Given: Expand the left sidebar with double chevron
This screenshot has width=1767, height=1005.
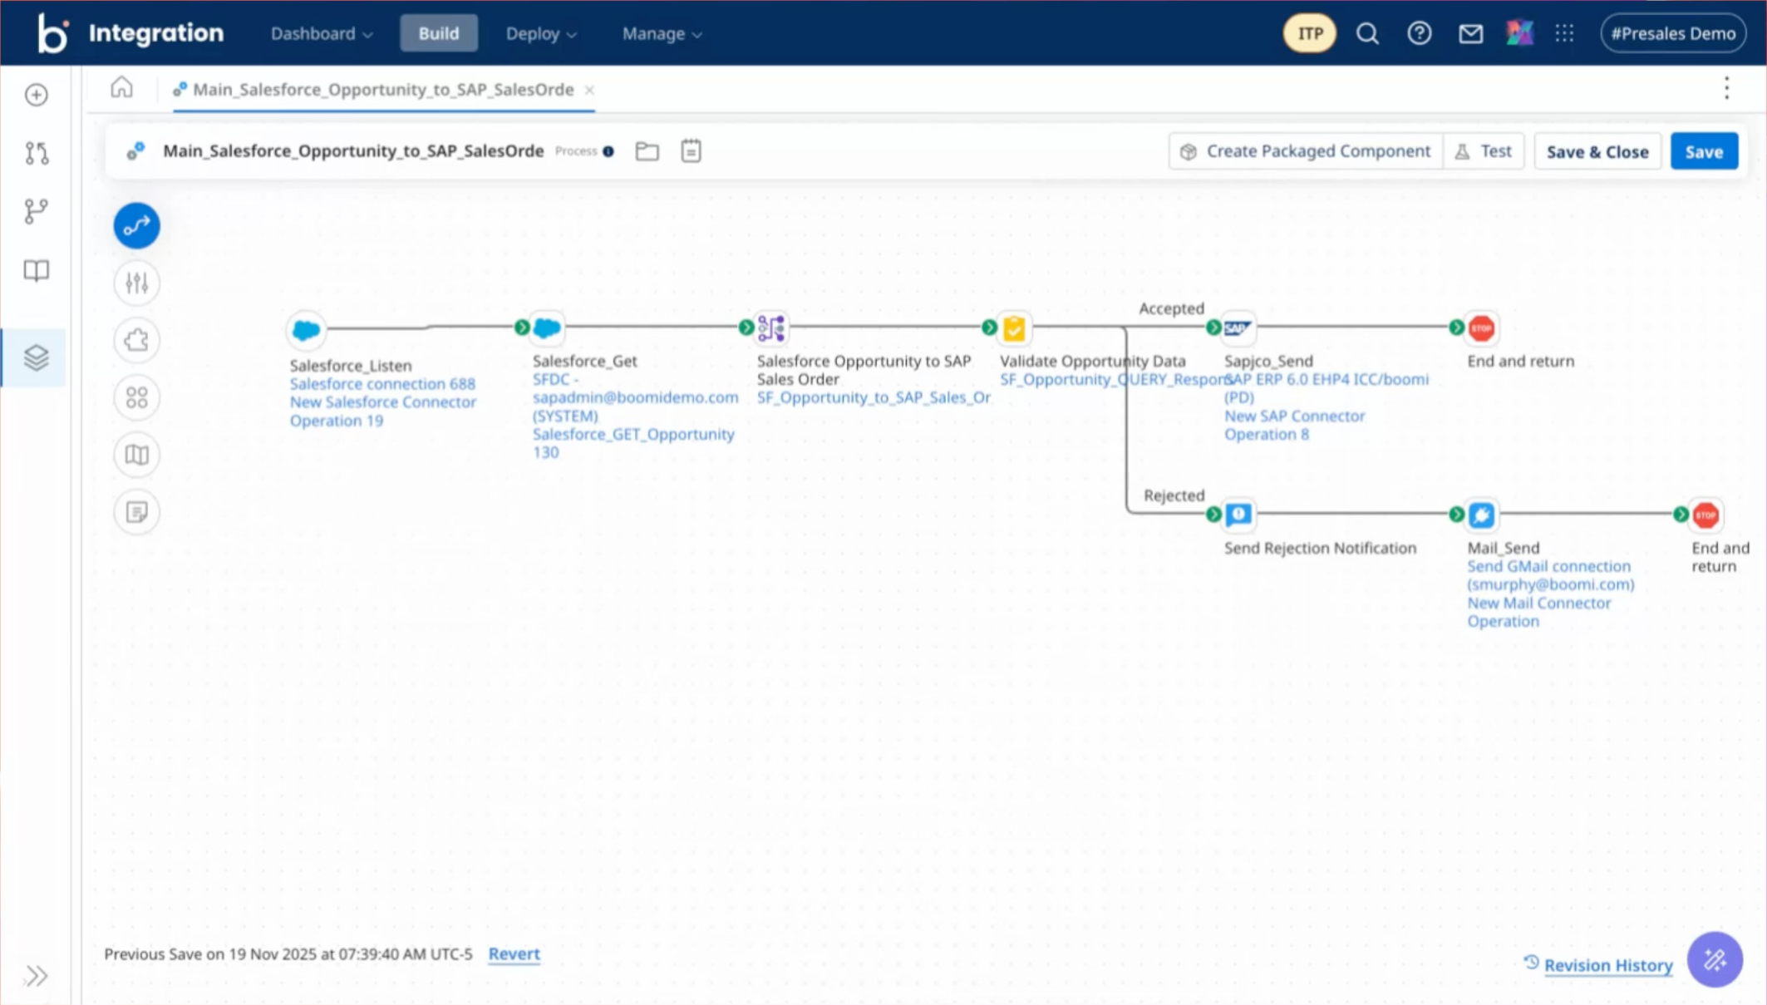Looking at the screenshot, I should [x=37, y=975].
